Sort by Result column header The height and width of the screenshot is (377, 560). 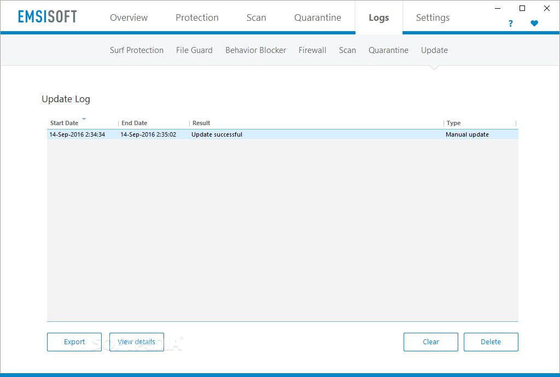point(201,123)
